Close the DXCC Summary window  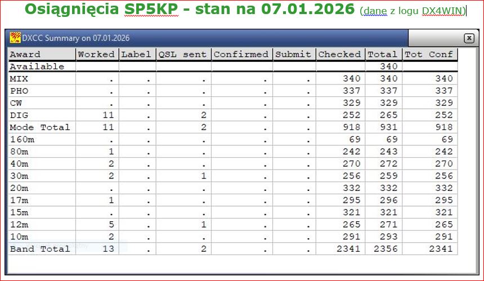point(468,38)
